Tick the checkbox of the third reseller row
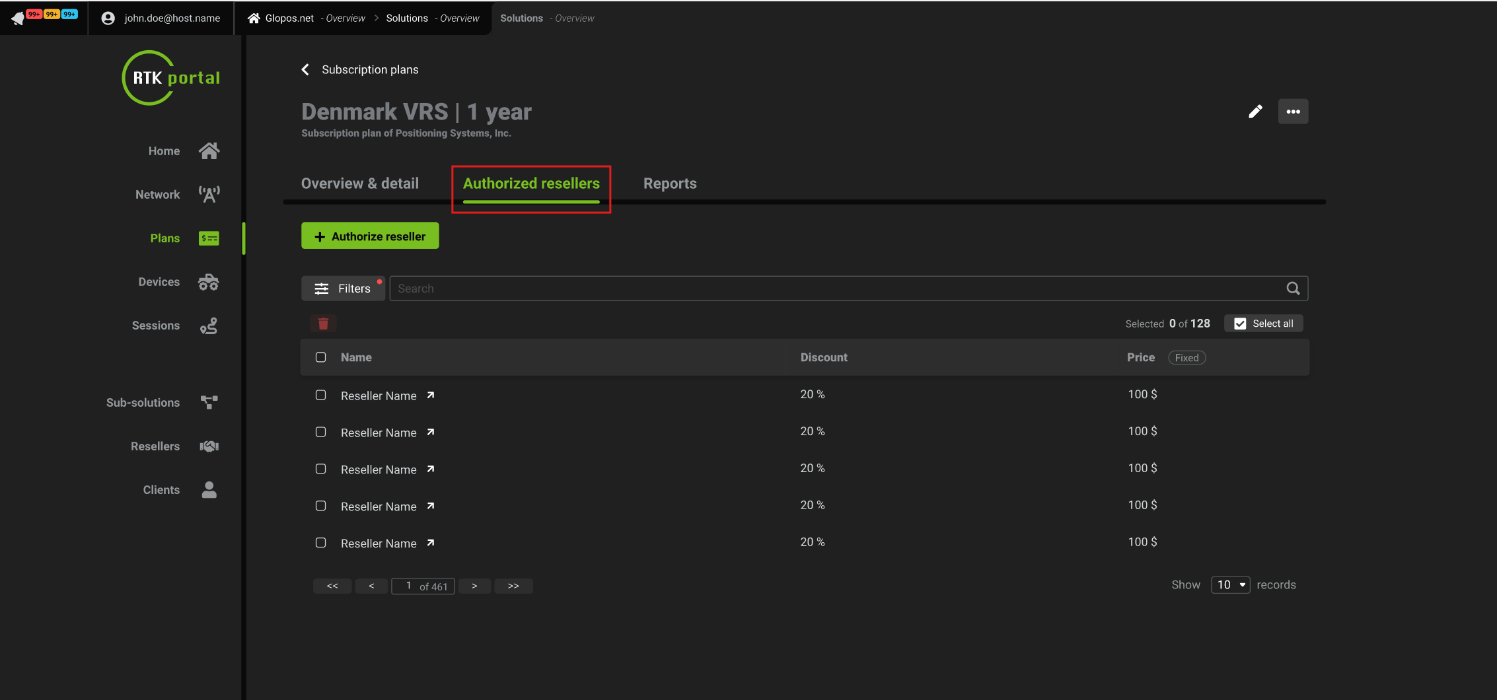 click(x=321, y=469)
